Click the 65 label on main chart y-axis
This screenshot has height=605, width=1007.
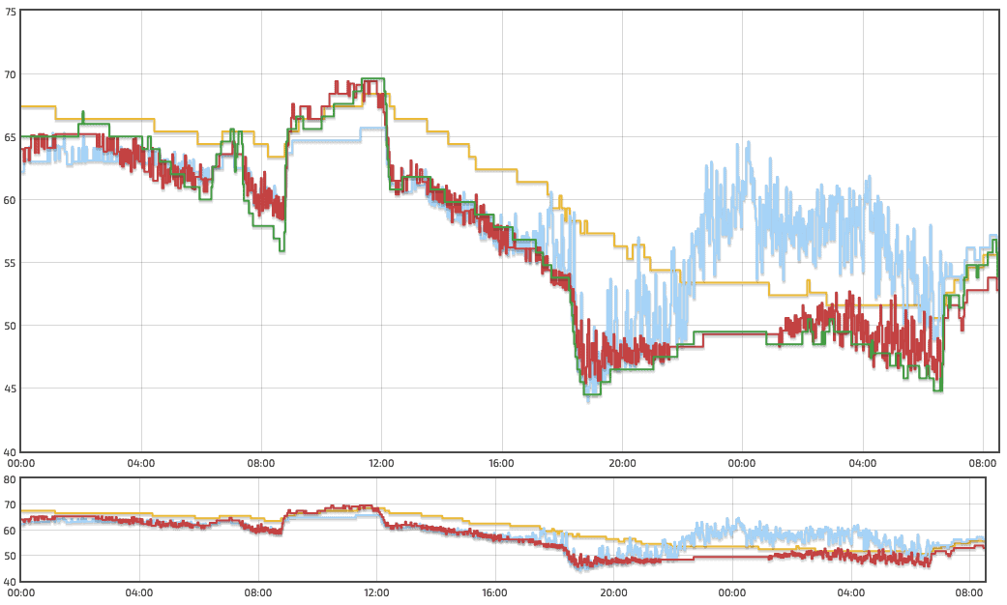11,137
